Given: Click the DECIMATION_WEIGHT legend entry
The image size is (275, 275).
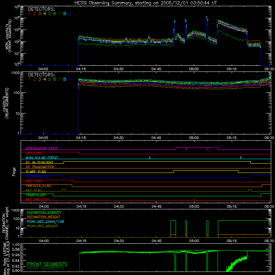Looking at the screenshot, I should [44, 217].
